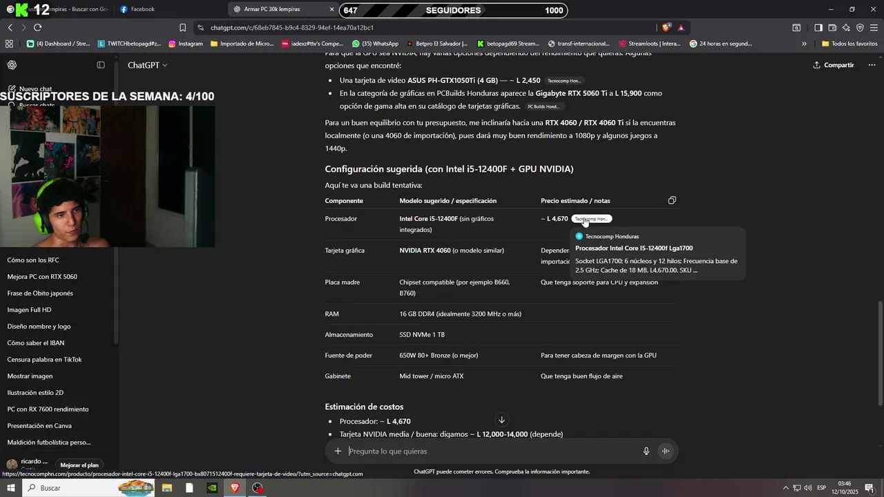884x497 pixels.
Task: Click the Tecnocomp Hon source chip beside L 2,450
Action: click(x=564, y=81)
